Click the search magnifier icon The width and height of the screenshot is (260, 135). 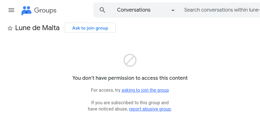[102, 10]
